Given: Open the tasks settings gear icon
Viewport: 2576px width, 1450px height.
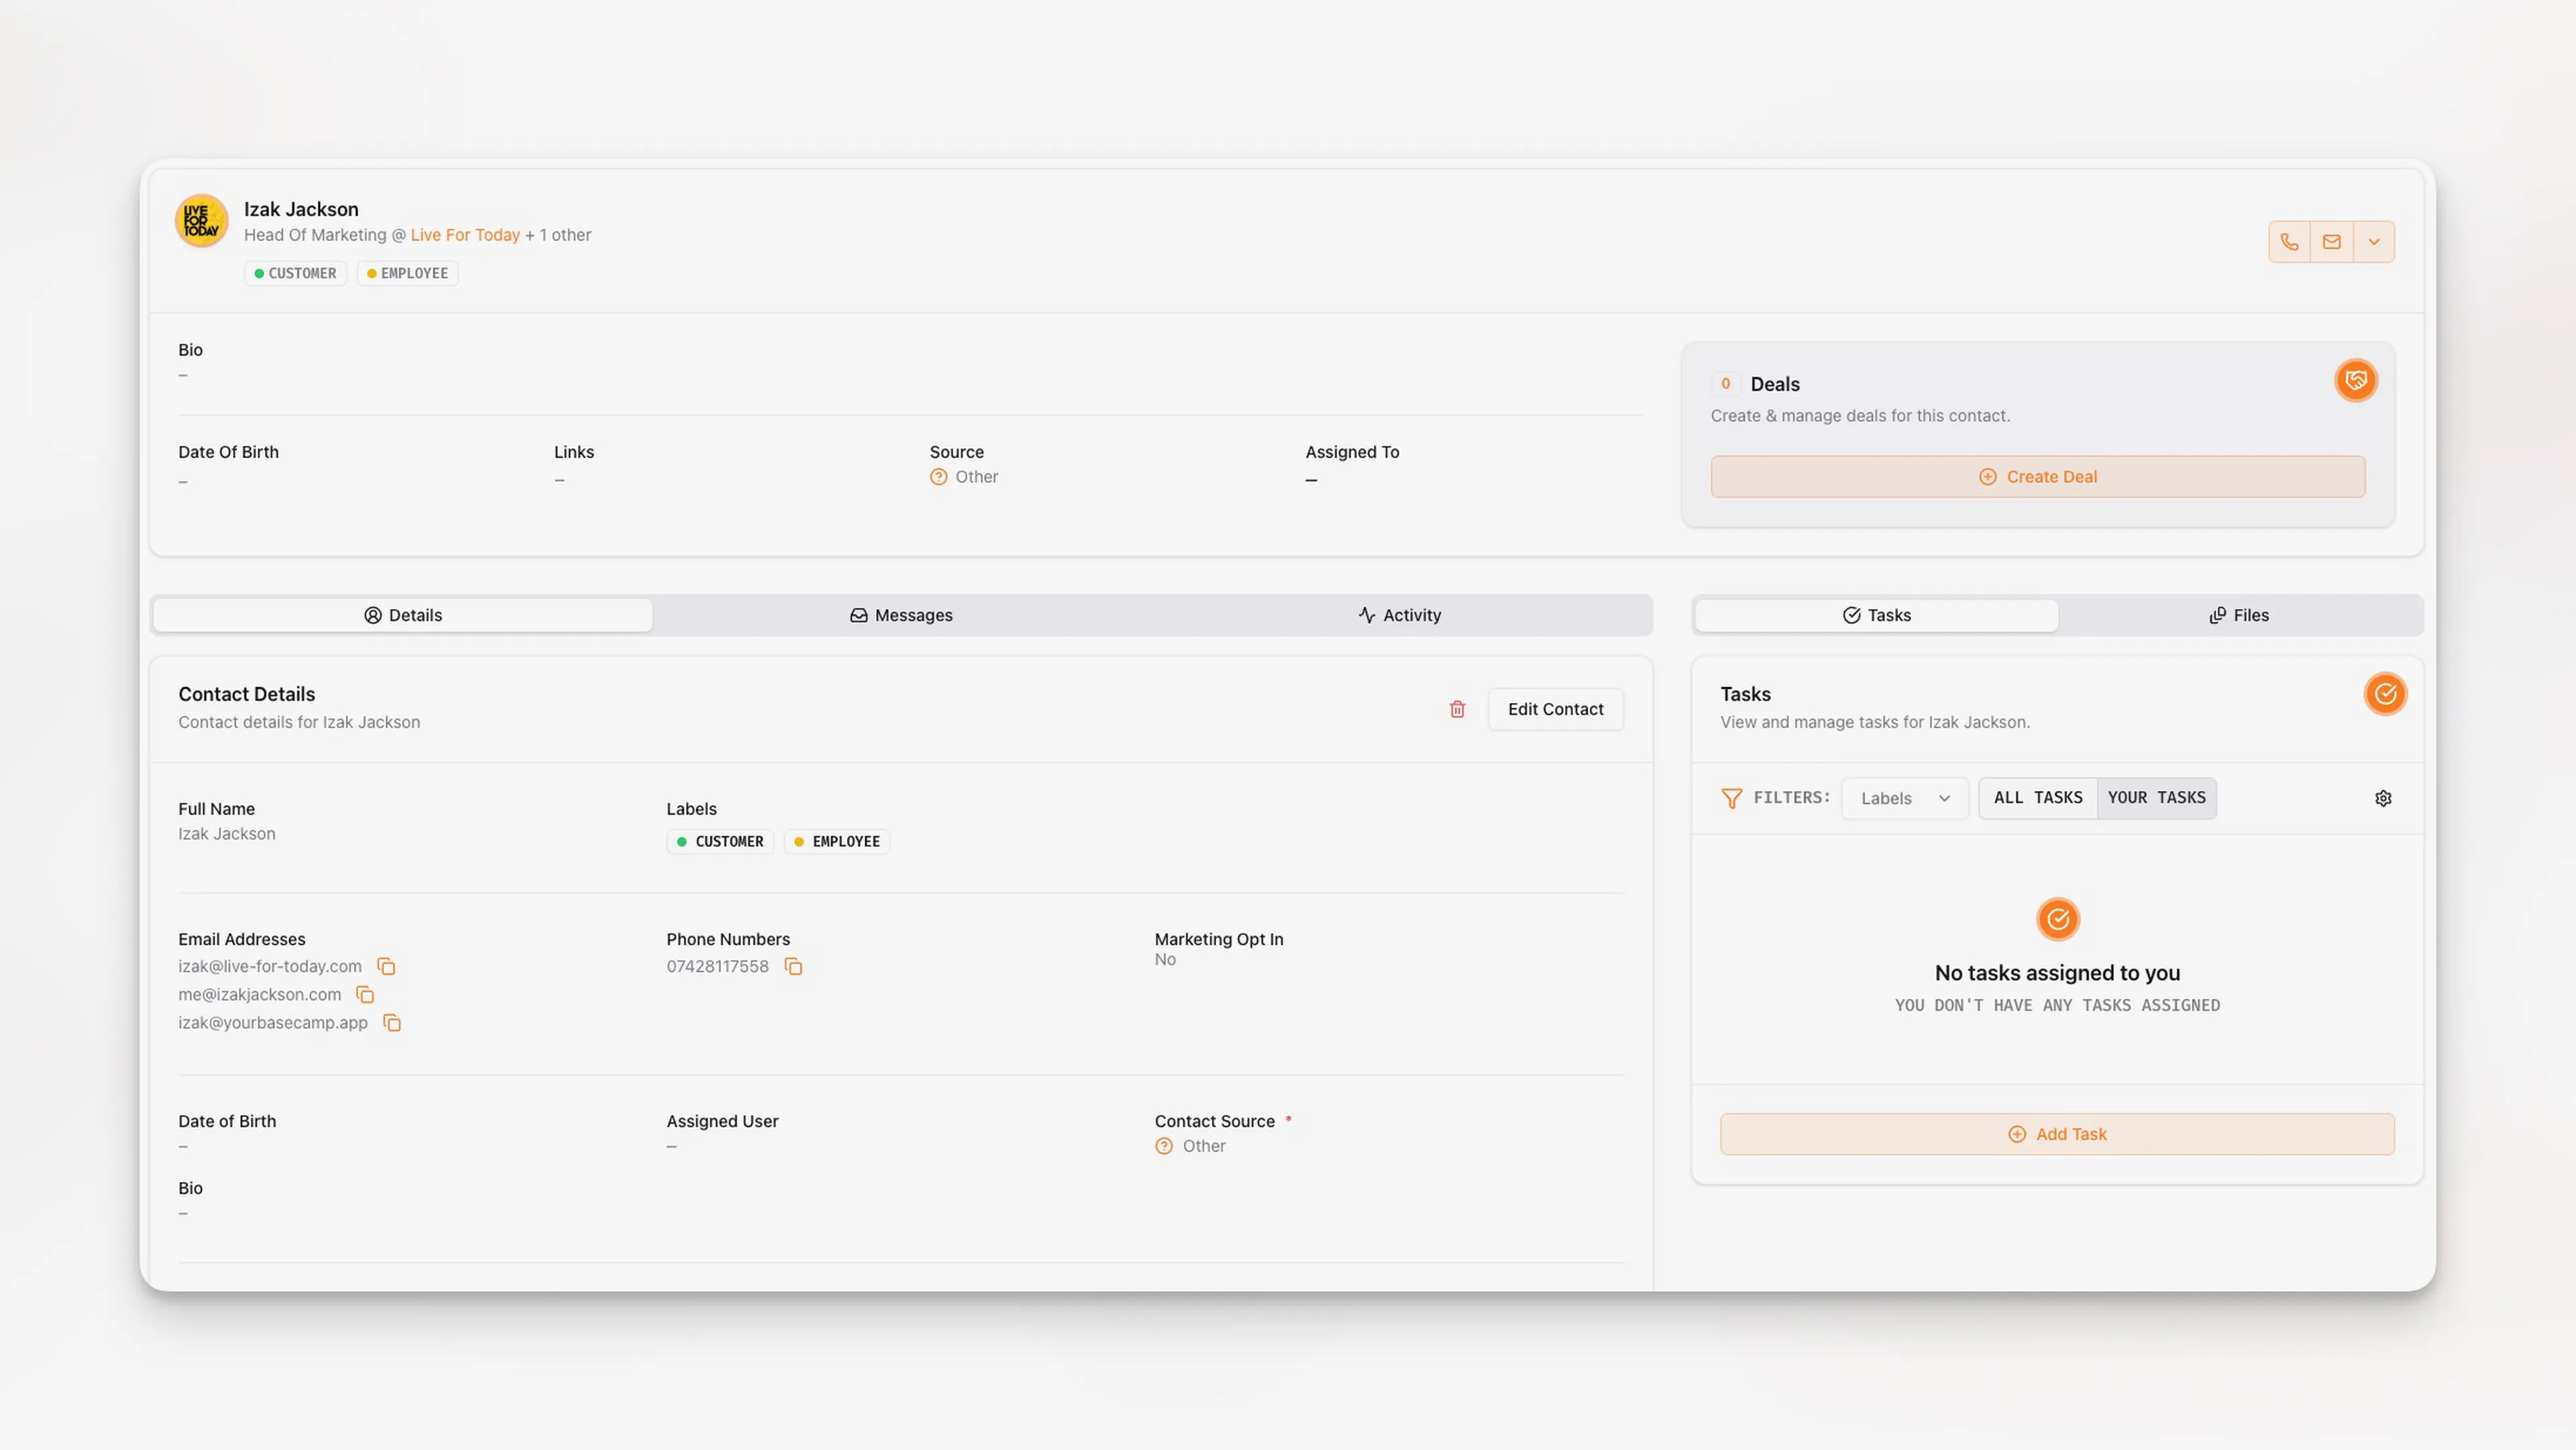Looking at the screenshot, I should [2383, 798].
